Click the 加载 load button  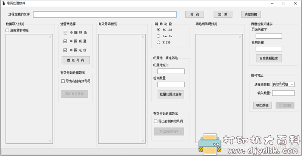[223, 14]
